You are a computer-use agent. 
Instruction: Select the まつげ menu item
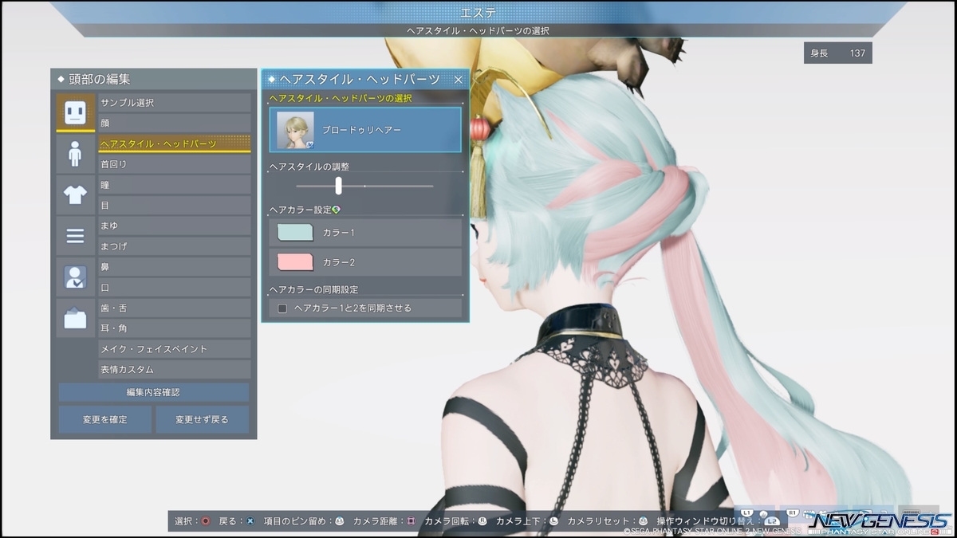(175, 246)
